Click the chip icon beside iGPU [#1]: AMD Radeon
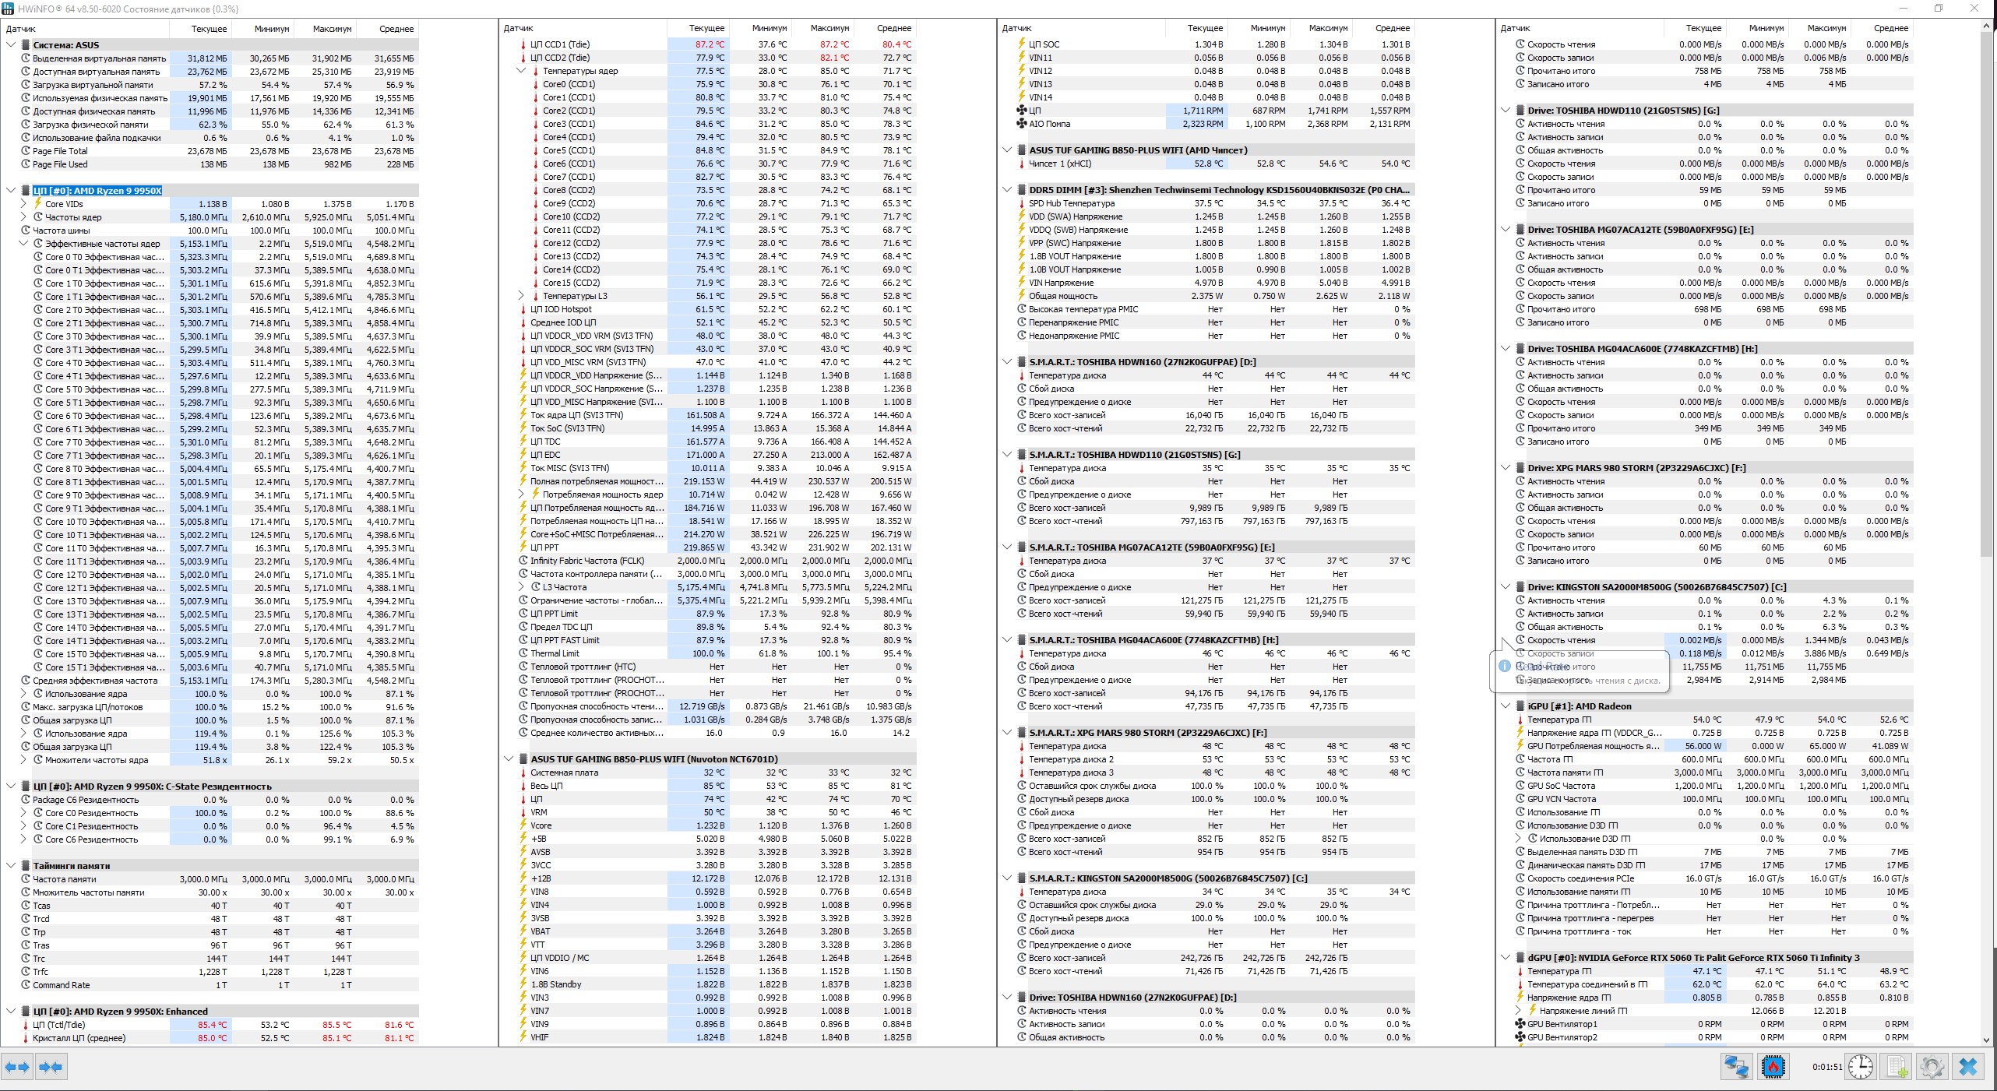 [1520, 706]
